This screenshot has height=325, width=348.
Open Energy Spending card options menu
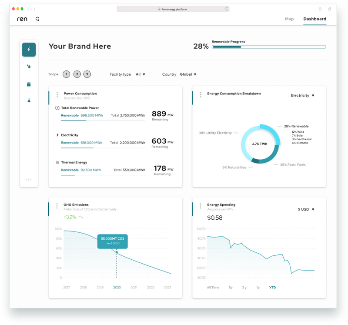[201, 206]
